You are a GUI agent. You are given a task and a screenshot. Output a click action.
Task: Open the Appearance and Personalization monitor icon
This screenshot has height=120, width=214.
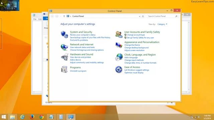119,45
